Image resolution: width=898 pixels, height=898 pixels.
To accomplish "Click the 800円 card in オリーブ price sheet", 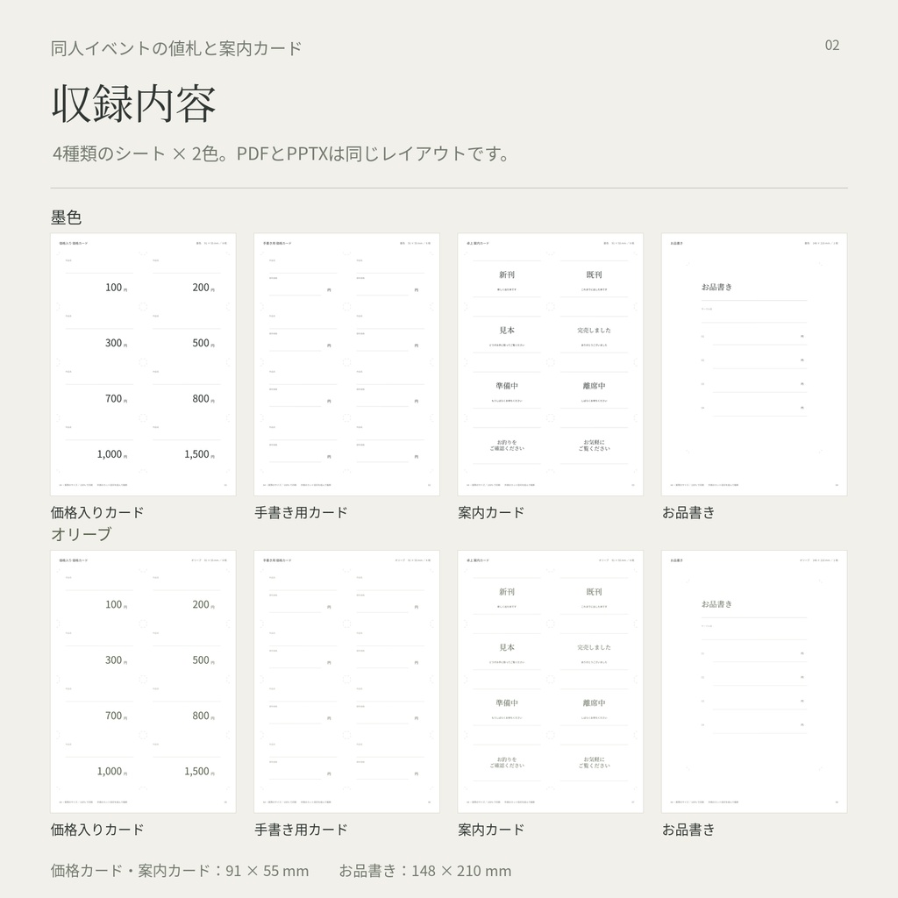I will [187, 708].
